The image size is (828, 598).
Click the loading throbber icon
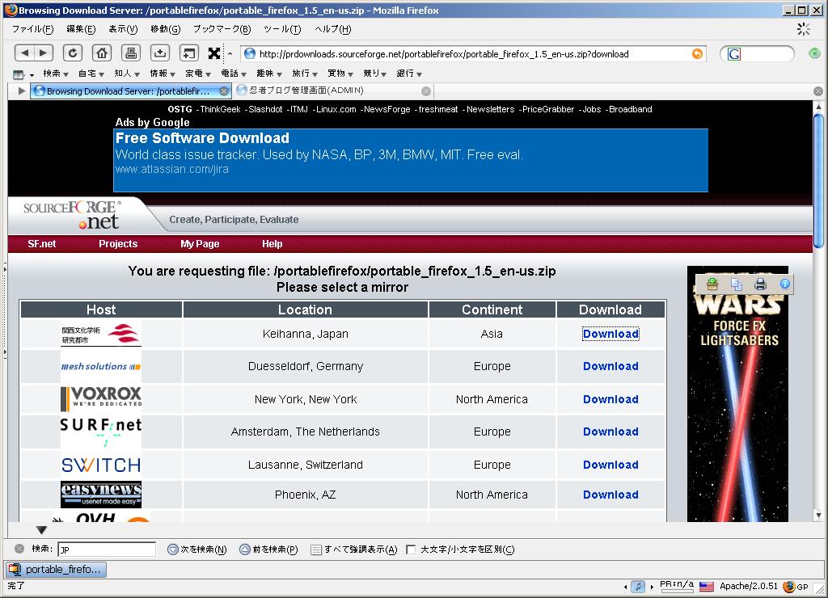click(804, 29)
